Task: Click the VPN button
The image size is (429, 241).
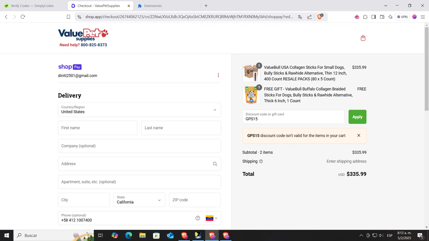Action: pos(402,17)
